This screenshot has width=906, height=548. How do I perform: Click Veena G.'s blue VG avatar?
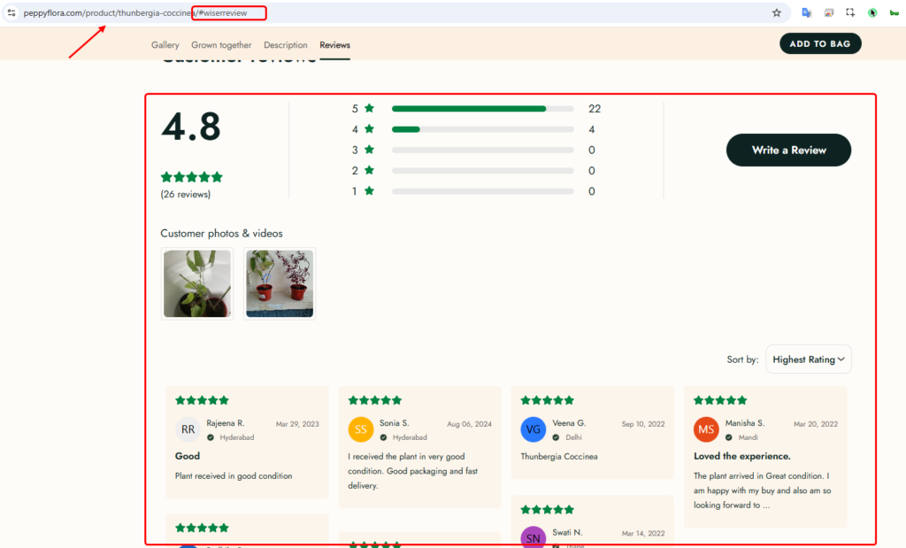click(534, 429)
